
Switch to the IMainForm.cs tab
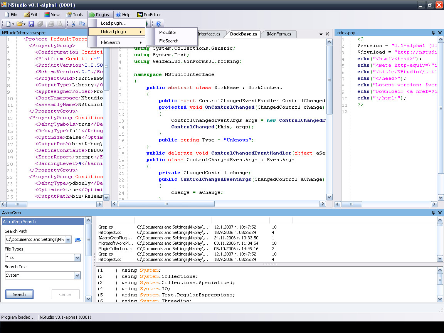coord(279,34)
